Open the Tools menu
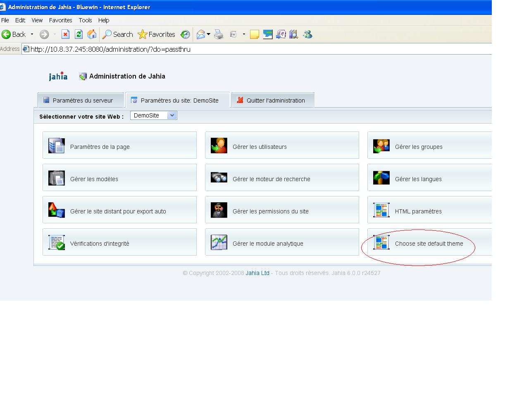Viewport: 529px width, 397px height. (x=85, y=20)
